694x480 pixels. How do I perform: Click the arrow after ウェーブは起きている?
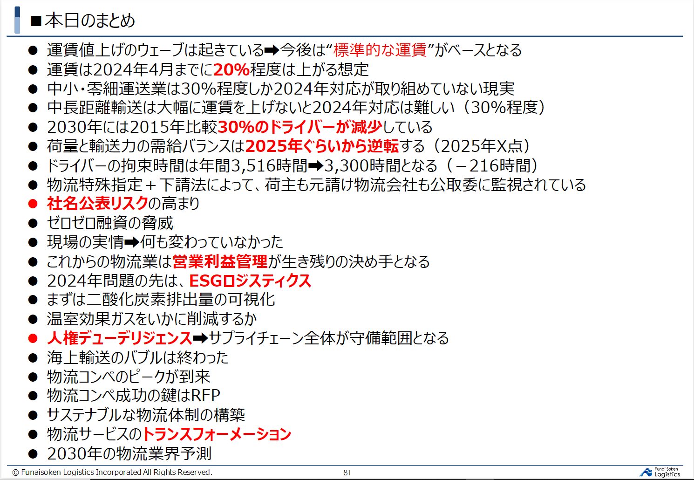272,50
